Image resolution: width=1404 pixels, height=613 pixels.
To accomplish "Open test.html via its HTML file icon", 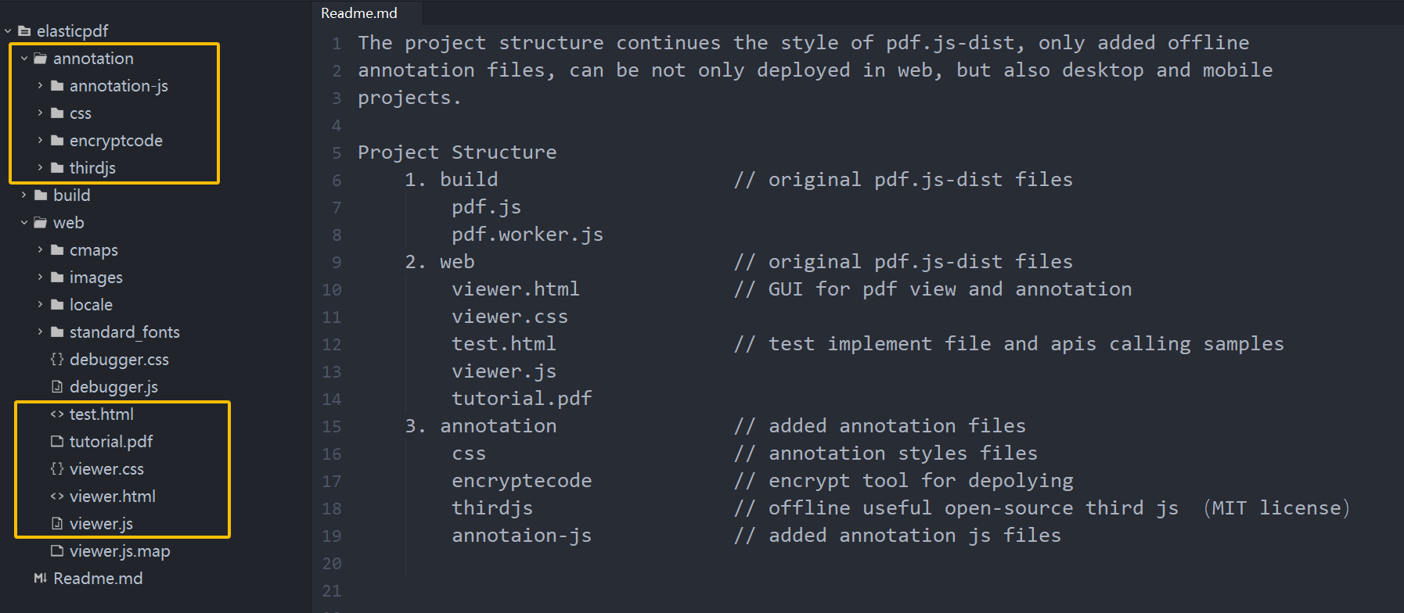I will [x=56, y=414].
